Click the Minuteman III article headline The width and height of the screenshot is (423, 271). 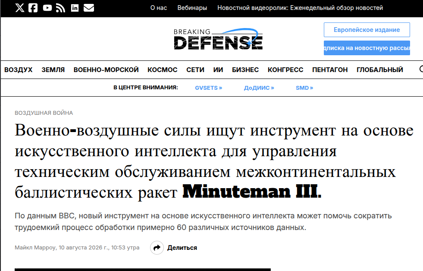coord(214,161)
